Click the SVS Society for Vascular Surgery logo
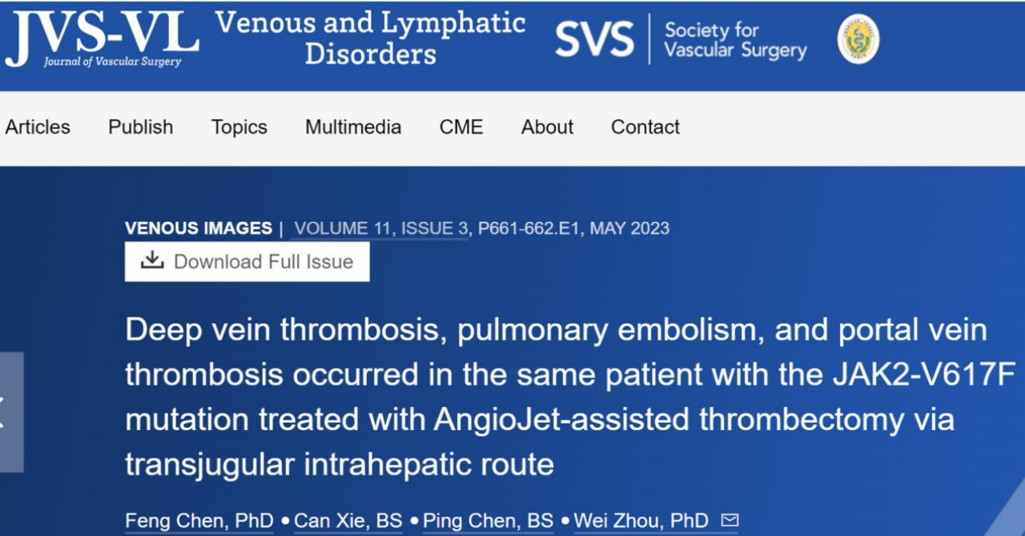Viewport: 1025px width, 536px height. pos(681,38)
